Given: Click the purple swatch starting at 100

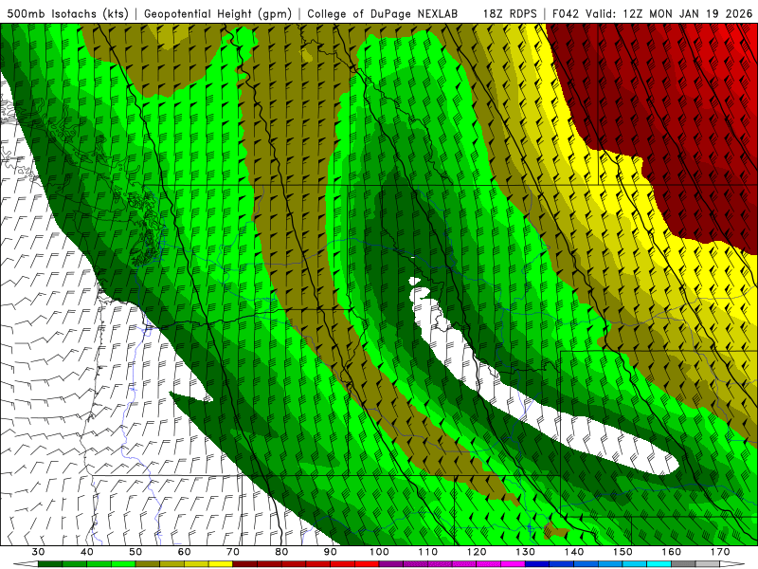Looking at the screenshot, I should (391, 564).
